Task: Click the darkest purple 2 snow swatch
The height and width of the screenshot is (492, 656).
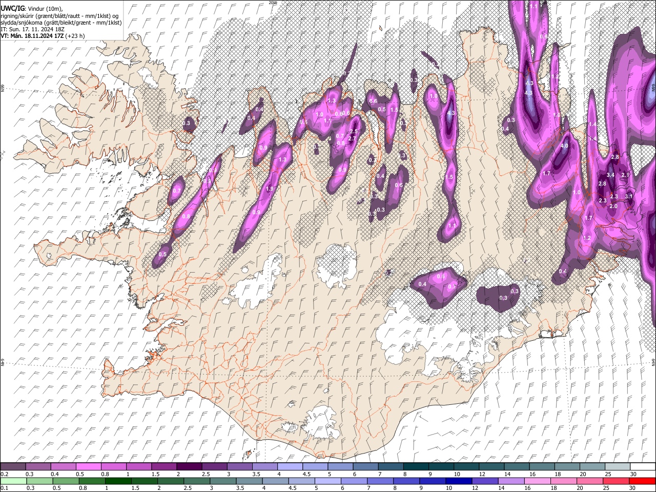Action: click(x=189, y=467)
